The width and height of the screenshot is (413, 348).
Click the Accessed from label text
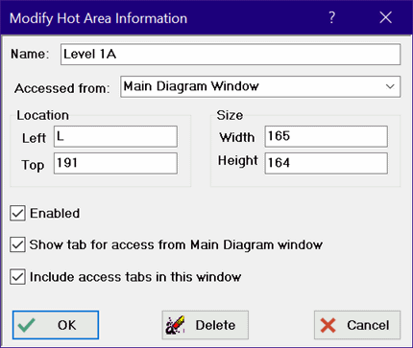(x=62, y=88)
